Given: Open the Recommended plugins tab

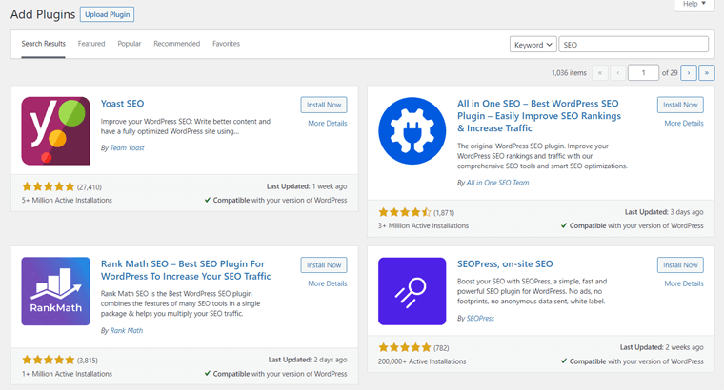Looking at the screenshot, I should click(177, 44).
